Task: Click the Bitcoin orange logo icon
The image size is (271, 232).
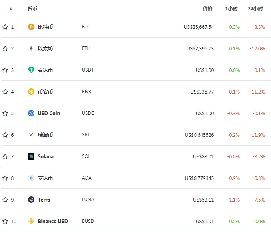Action: [31, 27]
